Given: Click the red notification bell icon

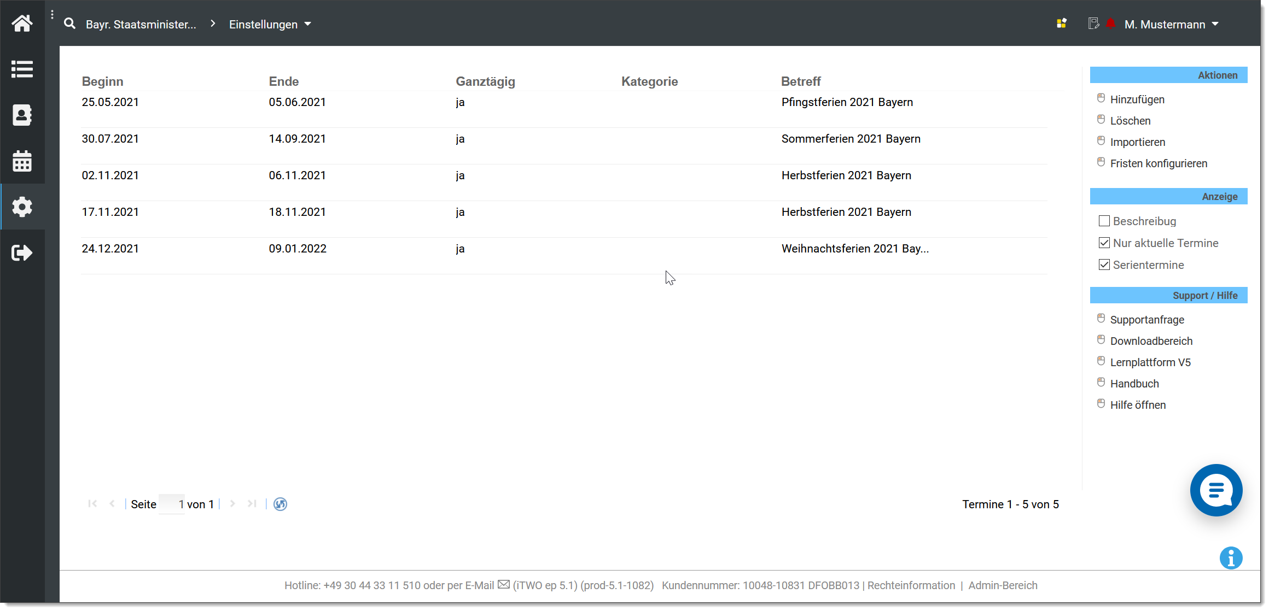Looking at the screenshot, I should tap(1110, 24).
